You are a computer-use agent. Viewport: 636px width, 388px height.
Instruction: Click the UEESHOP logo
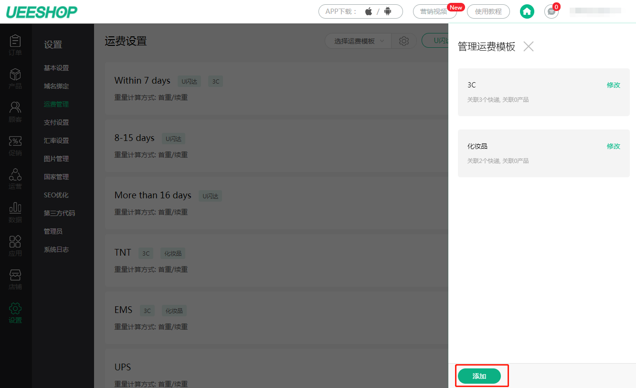(x=42, y=12)
